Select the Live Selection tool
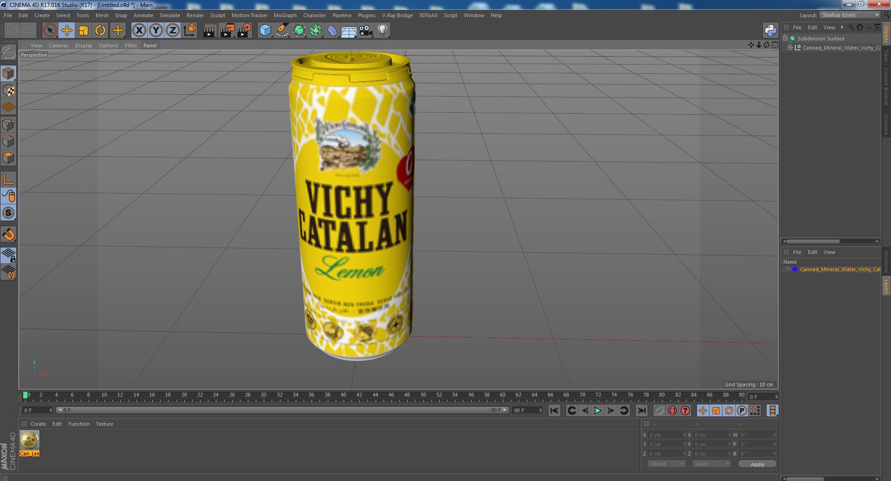 50,31
